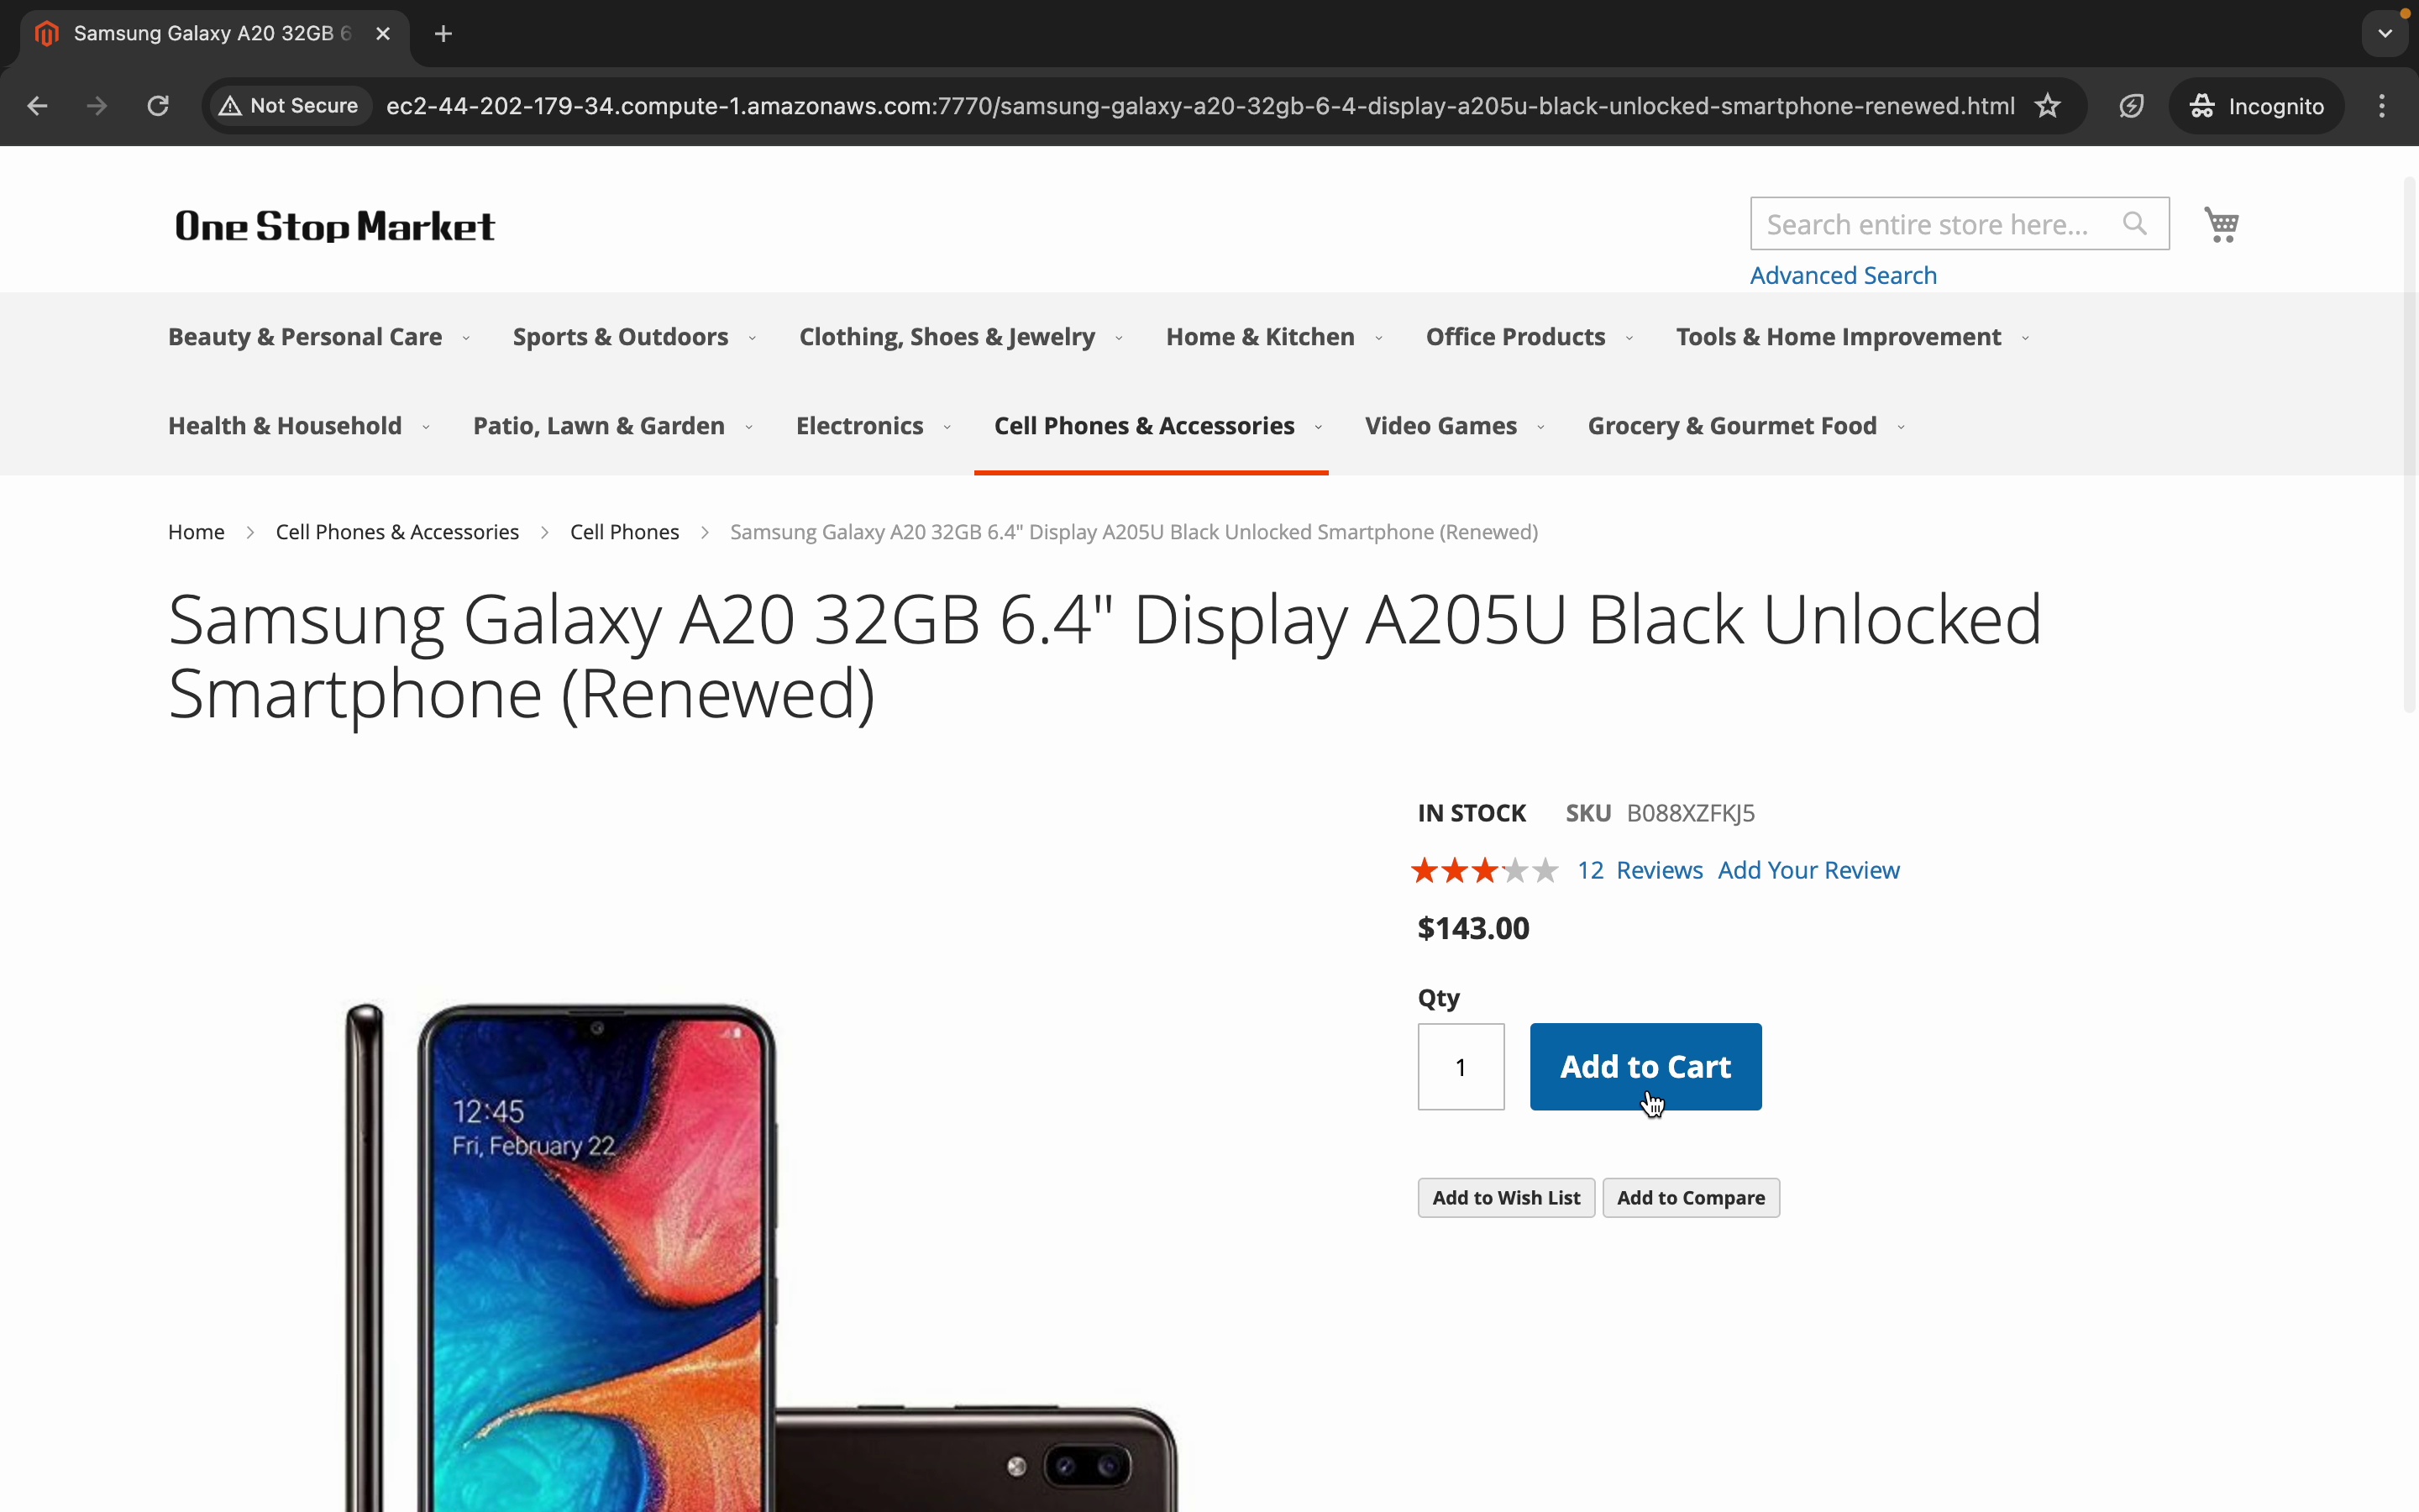2419x1512 pixels.
Task: Open a new browser tab
Action: point(443,34)
